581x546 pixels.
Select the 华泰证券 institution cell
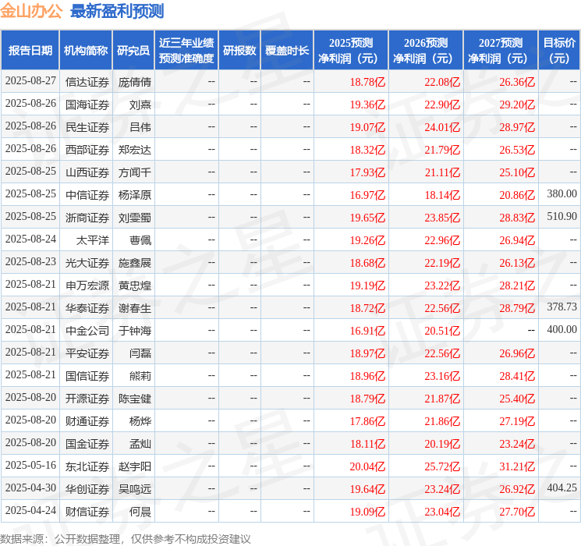[x=87, y=308]
